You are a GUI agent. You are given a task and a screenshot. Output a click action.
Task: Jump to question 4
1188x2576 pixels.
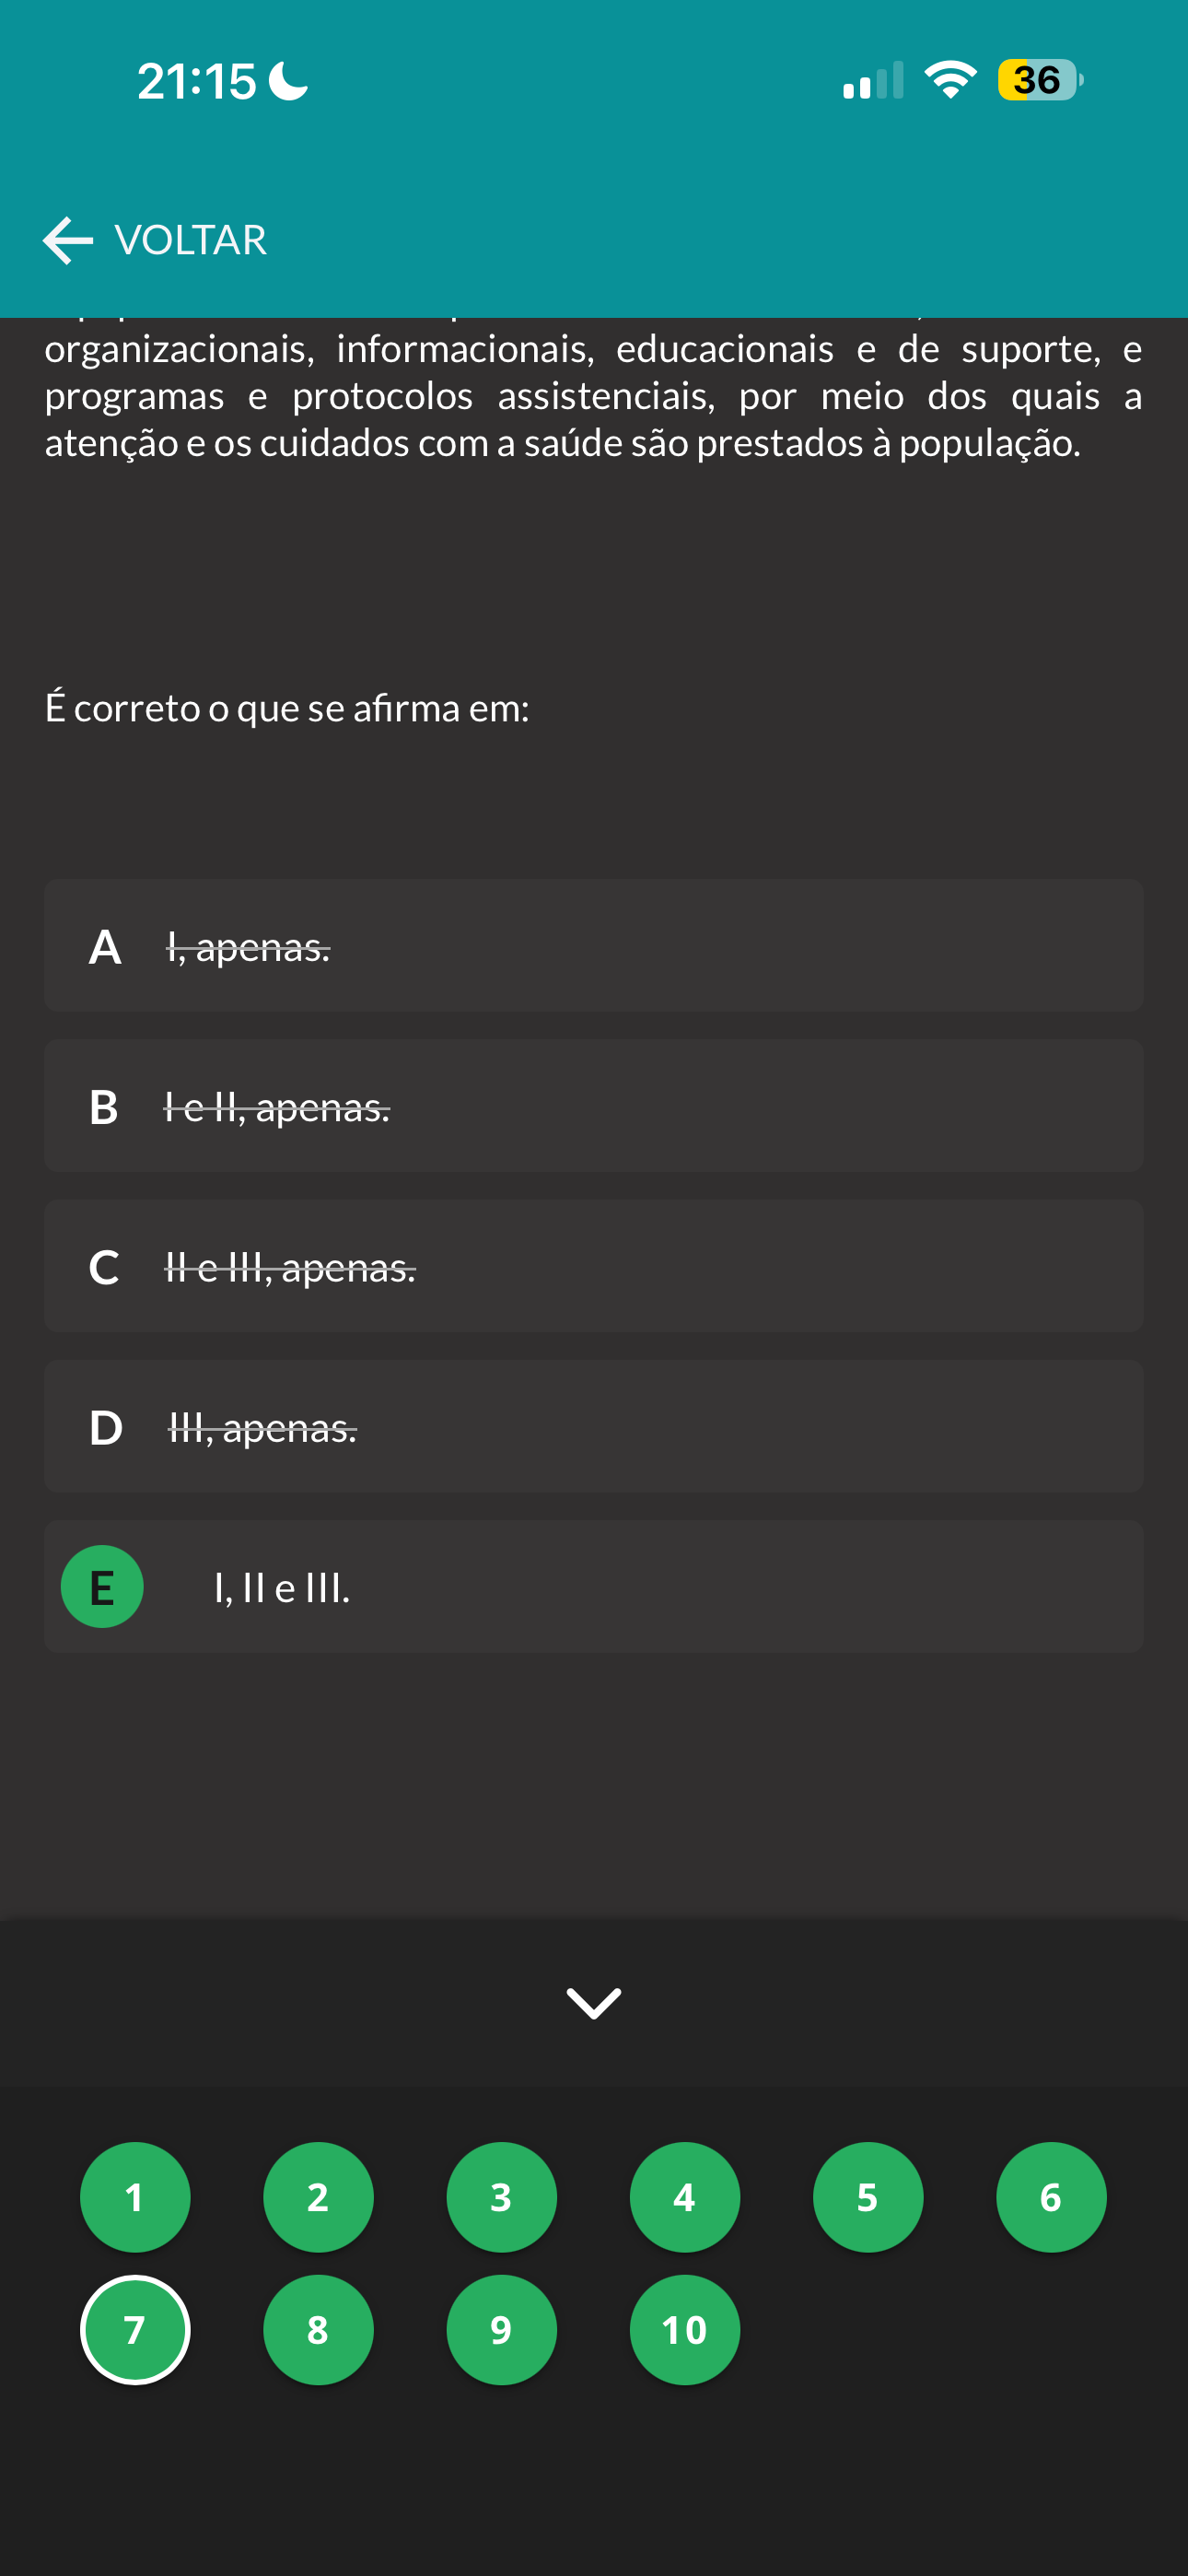[685, 2197]
